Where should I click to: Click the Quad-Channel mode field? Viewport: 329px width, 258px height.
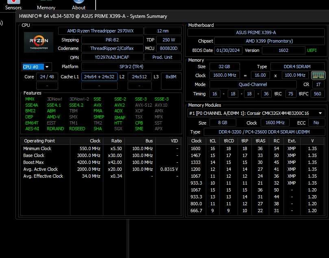(253, 84)
